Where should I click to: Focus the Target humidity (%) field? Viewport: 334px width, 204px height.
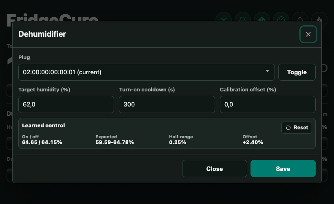66,104
